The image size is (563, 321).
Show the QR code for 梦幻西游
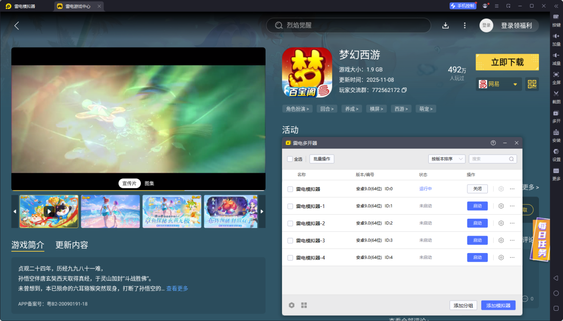[x=532, y=84]
